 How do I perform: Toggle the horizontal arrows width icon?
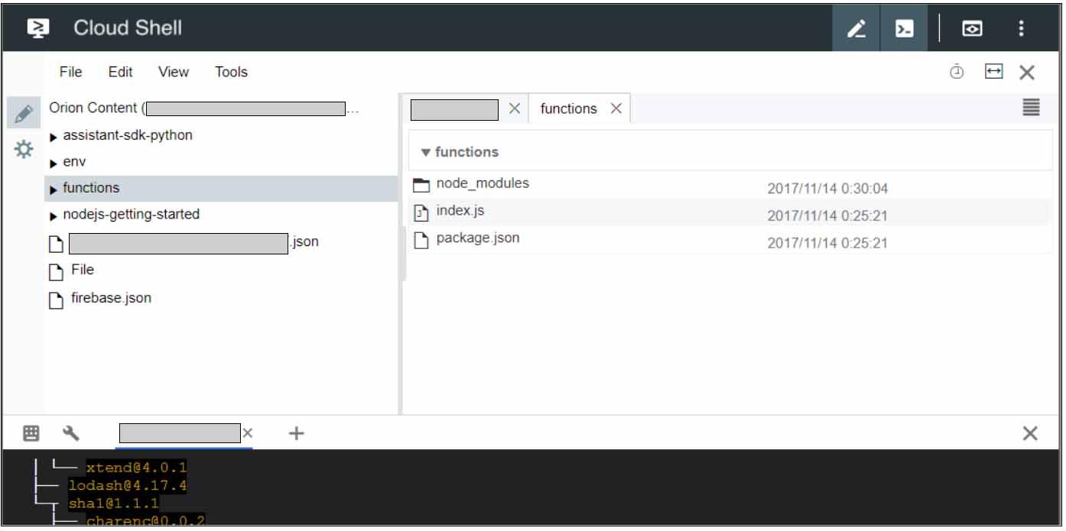coord(993,72)
